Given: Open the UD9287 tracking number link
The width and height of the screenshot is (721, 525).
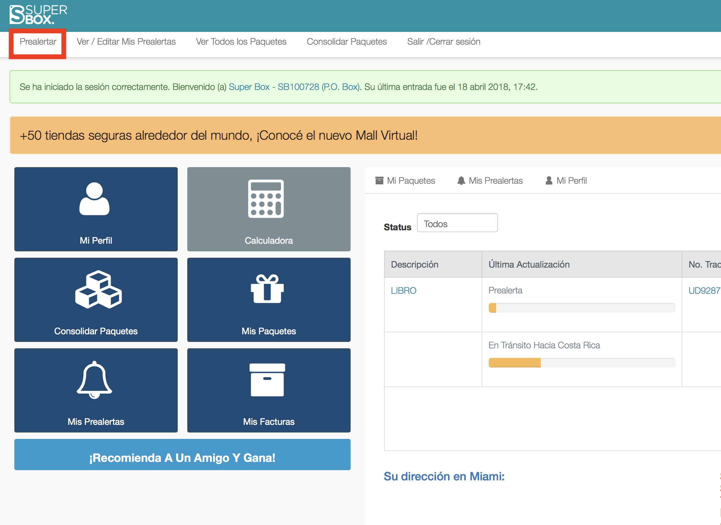Looking at the screenshot, I should [x=704, y=291].
